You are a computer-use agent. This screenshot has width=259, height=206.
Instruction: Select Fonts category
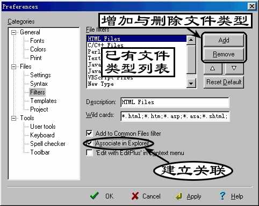tap(37, 41)
